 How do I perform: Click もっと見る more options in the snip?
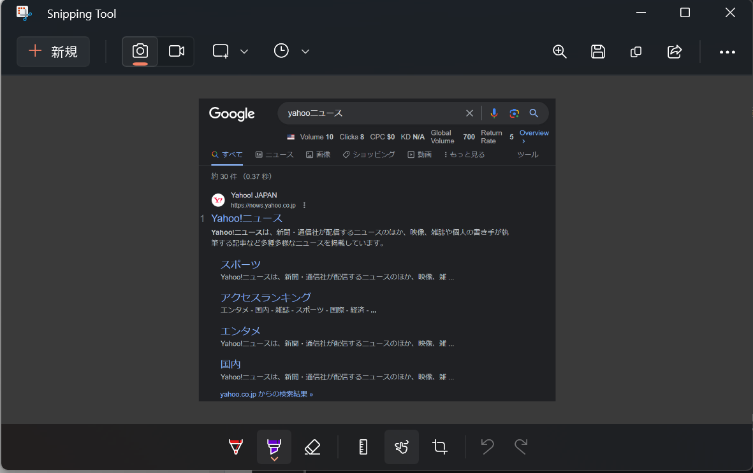tap(464, 155)
